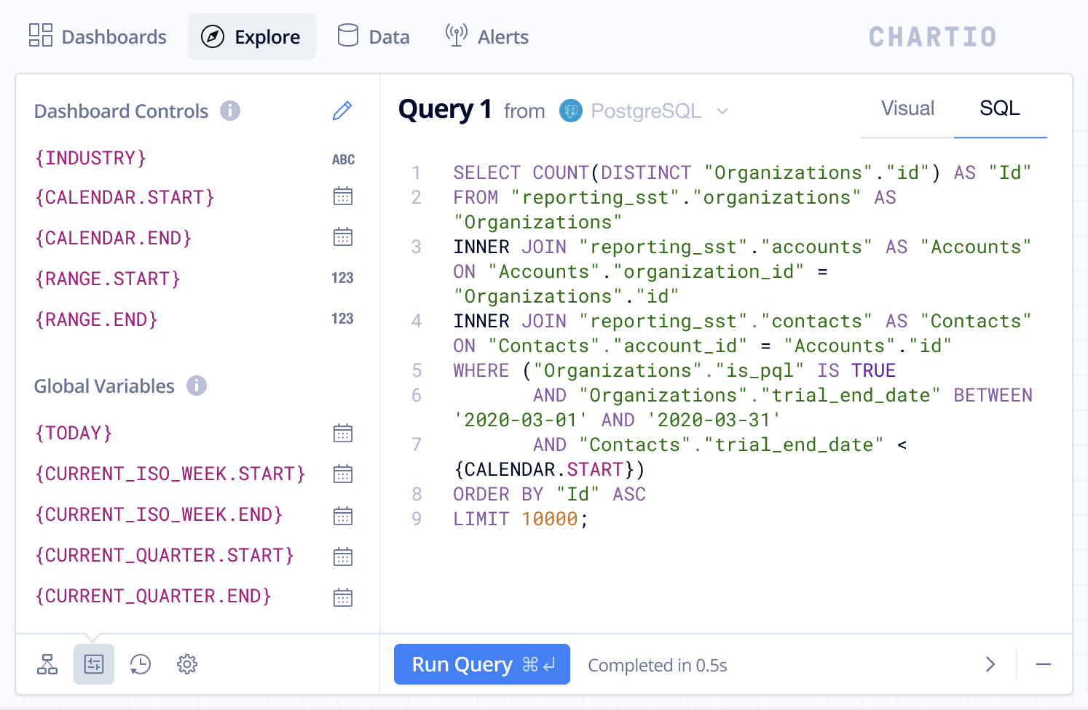Select the SQL mode tab
Image resolution: width=1088 pixels, height=710 pixels.
click(x=1000, y=108)
